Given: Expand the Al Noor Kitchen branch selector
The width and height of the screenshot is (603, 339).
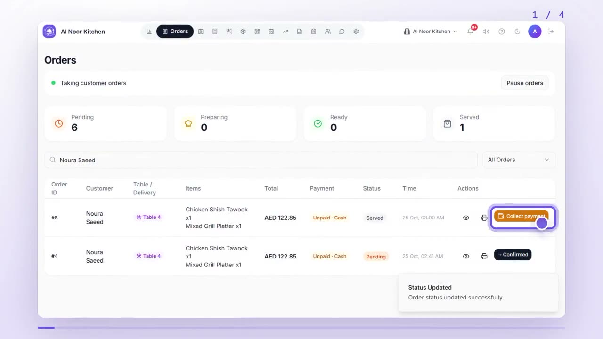Looking at the screenshot, I should [431, 32].
